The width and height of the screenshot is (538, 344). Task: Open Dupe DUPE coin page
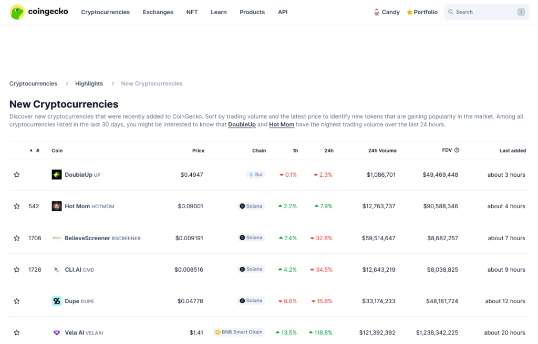[x=79, y=301]
